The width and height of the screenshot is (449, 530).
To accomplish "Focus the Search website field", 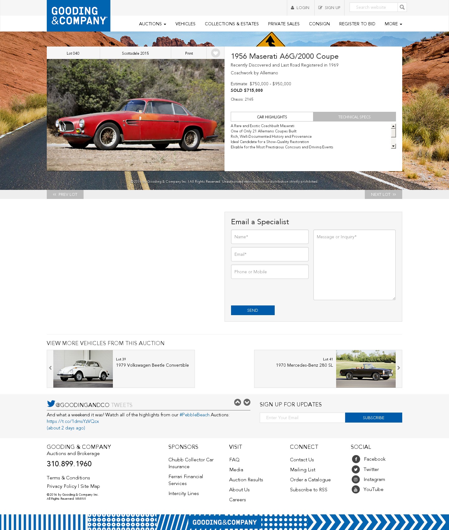I will point(374,7).
